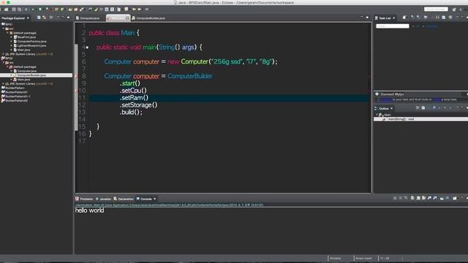Viewport: 468px width, 263px height.
Task: Close the Task List view tab
Action: click(x=393, y=18)
